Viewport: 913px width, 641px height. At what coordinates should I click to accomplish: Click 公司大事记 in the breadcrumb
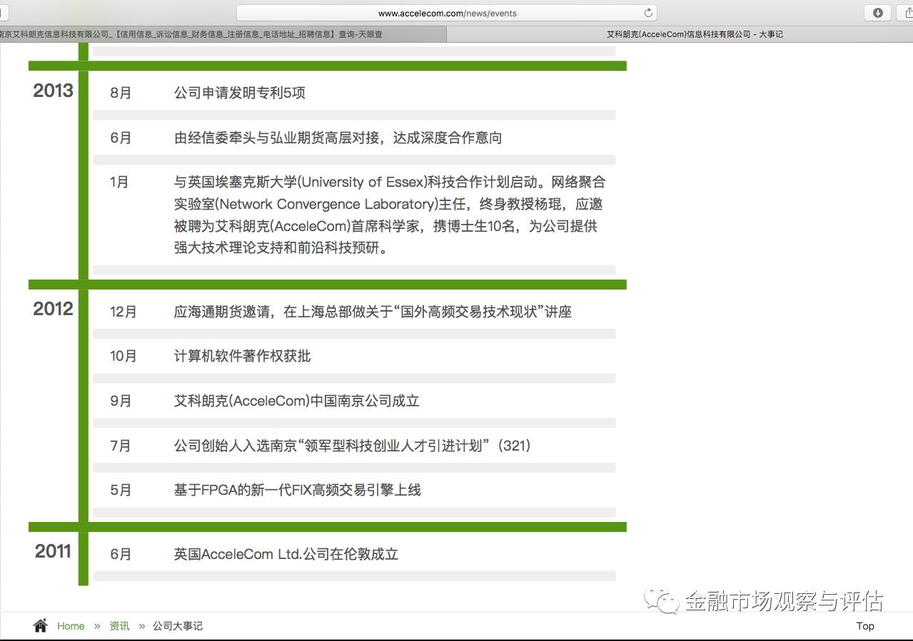pos(178,626)
